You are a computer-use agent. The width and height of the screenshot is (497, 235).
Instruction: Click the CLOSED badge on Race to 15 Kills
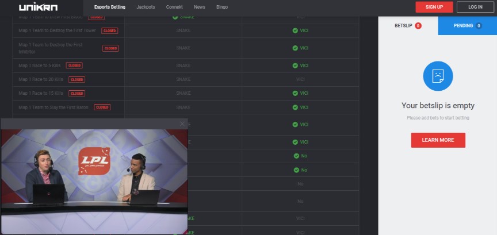(x=77, y=94)
